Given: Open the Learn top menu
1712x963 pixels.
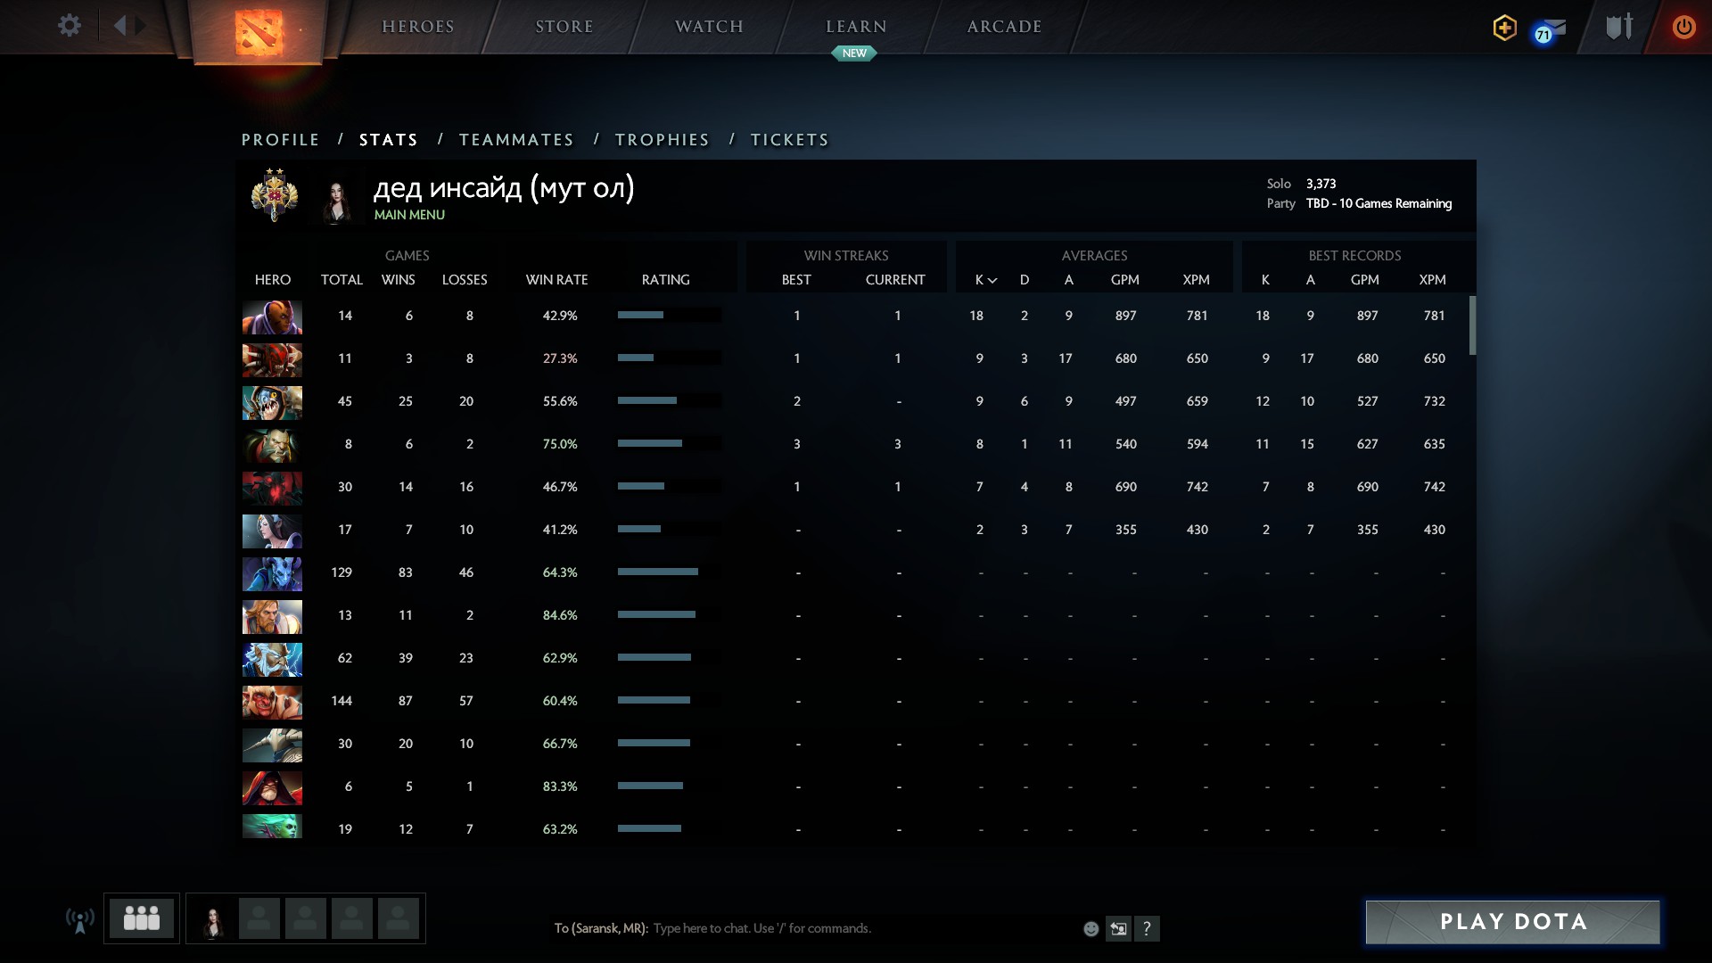Looking at the screenshot, I should point(856,27).
